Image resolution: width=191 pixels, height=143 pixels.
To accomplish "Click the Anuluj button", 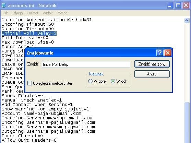I will (x=152, y=74).
